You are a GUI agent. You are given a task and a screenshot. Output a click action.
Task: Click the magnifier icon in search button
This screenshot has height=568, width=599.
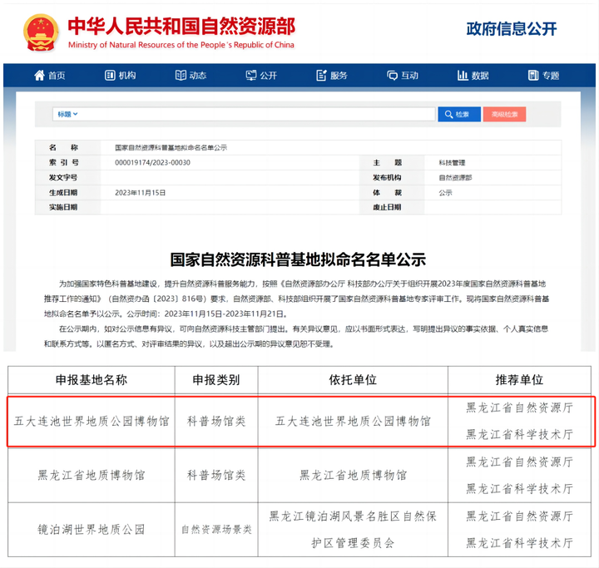tap(449, 114)
